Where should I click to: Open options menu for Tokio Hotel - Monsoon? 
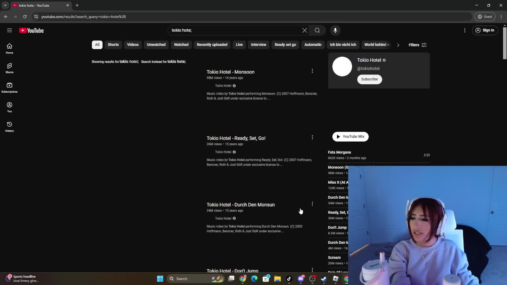312,71
